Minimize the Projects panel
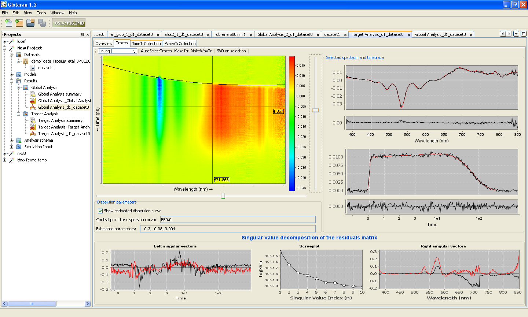 click(x=82, y=34)
